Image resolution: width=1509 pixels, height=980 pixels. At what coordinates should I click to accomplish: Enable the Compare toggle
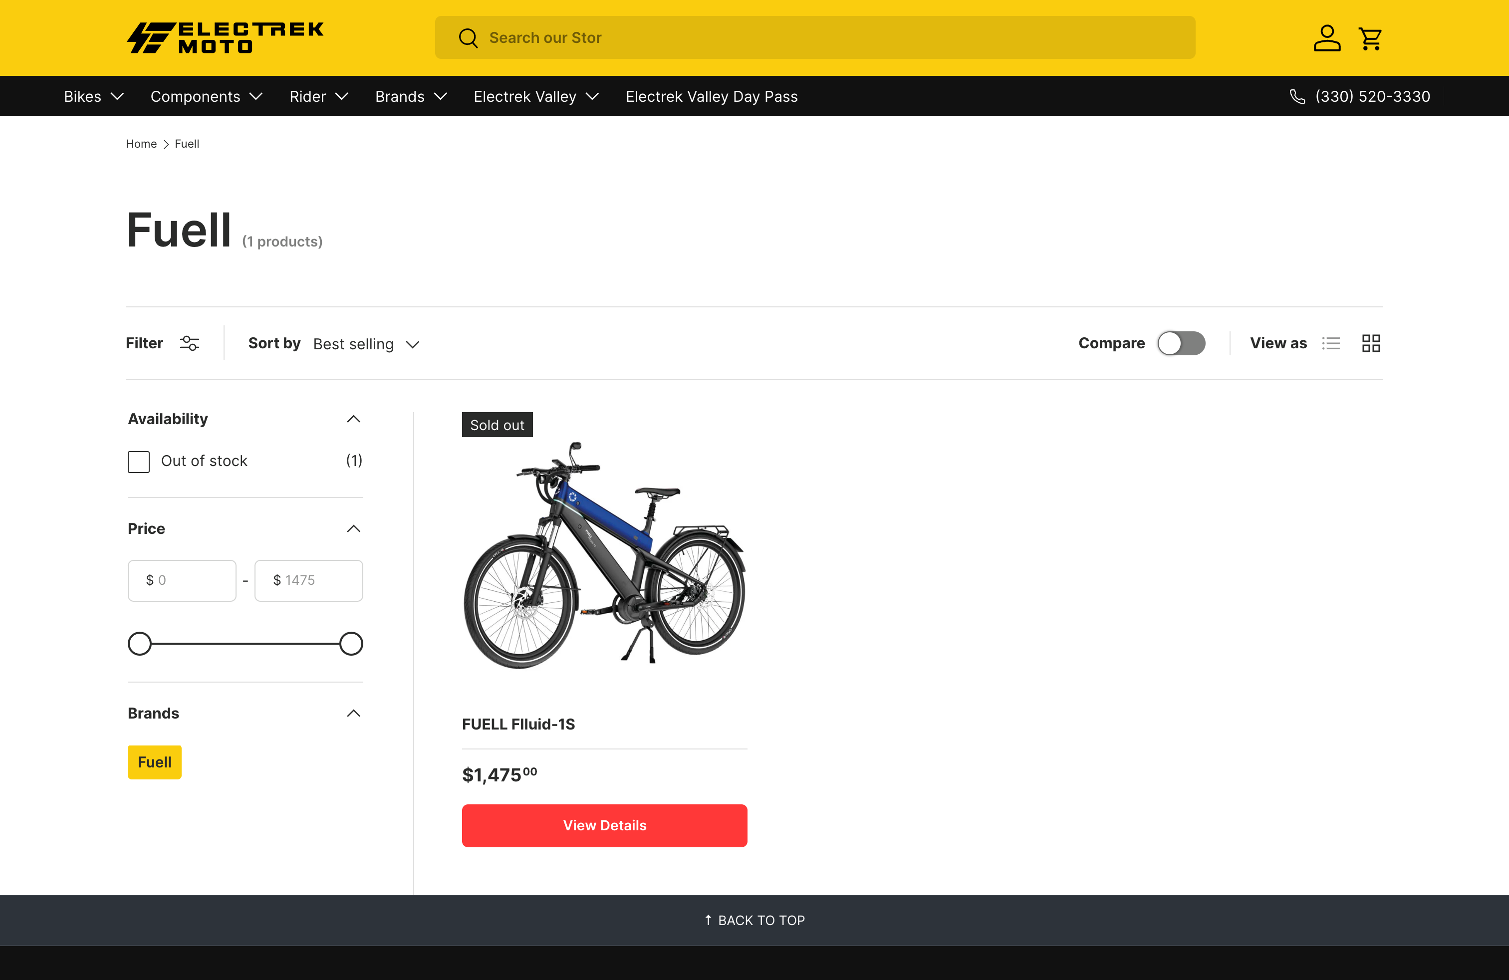(1181, 343)
